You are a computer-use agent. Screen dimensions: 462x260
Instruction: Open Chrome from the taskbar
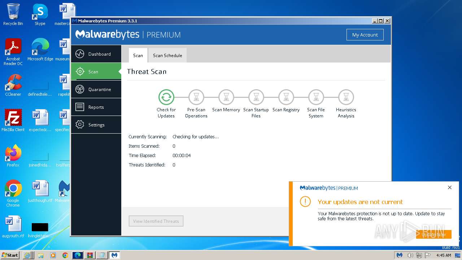click(x=65, y=255)
